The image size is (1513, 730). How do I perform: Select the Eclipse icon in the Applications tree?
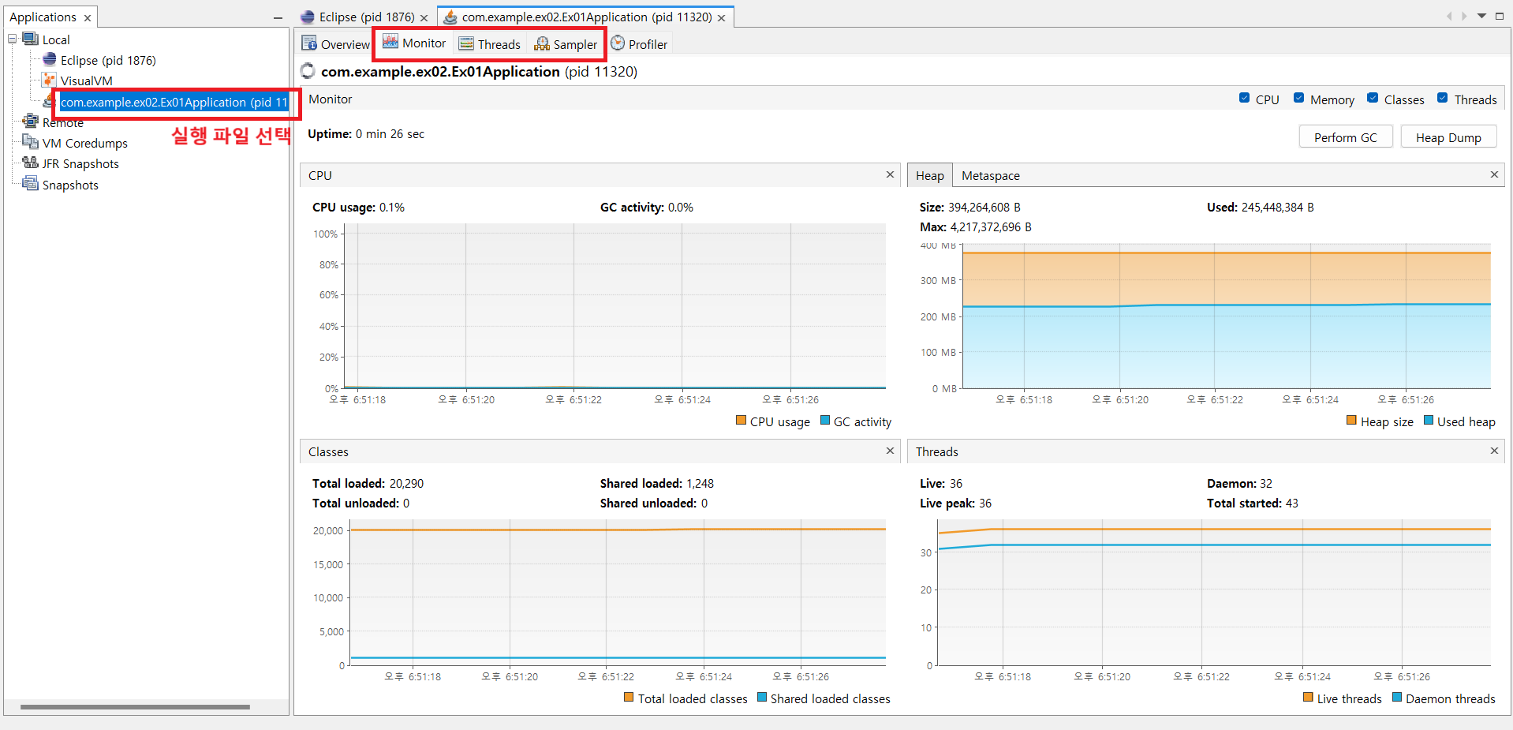50,59
